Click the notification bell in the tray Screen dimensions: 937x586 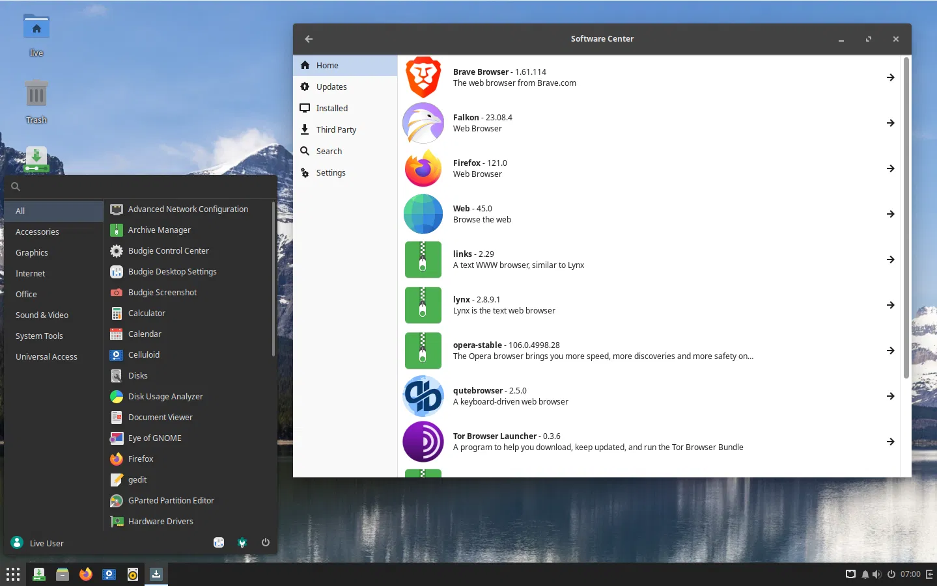[x=865, y=574]
